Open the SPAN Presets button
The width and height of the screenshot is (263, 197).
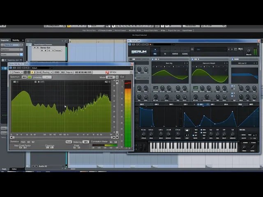(16, 72)
